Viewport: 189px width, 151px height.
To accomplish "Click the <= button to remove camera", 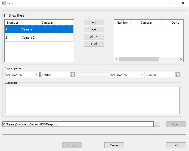I will click(x=94, y=30).
